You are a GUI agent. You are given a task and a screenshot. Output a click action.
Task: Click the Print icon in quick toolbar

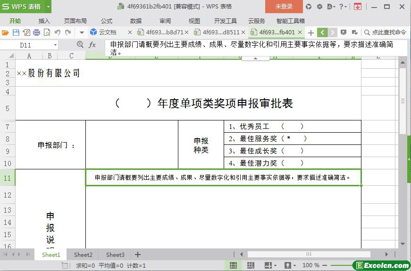coord(36,32)
